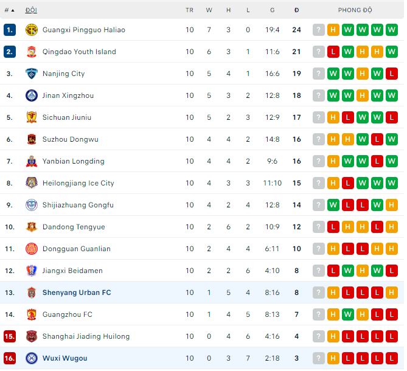Click the Guangxi Pingguo Haliao team crest
Screen dimensions: 407x371
click(32, 30)
